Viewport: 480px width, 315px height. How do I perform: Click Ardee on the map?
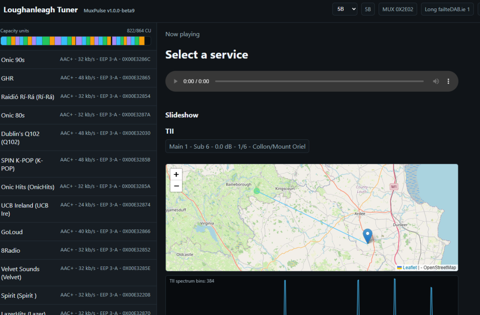360,214
